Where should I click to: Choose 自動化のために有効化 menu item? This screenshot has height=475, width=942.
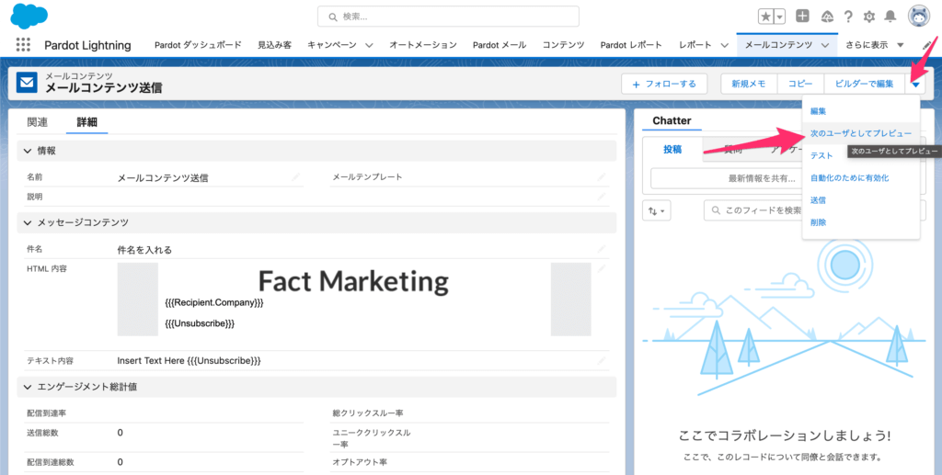[849, 177]
